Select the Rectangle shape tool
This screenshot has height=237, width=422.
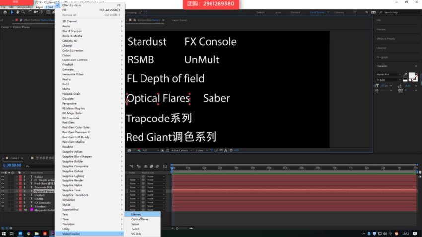(48, 12)
